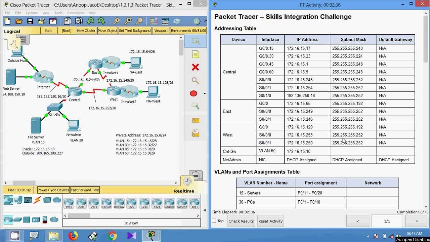
Task: Click the File Server in the topology
Action: (36, 126)
